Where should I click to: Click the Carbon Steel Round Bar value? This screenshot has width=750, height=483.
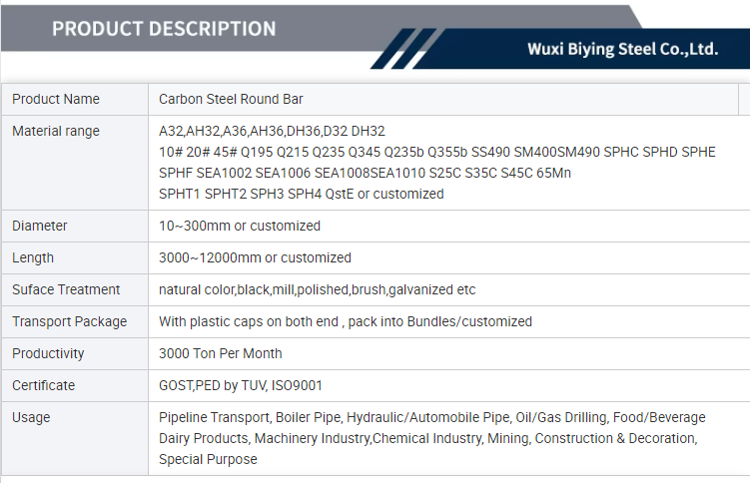point(231,99)
